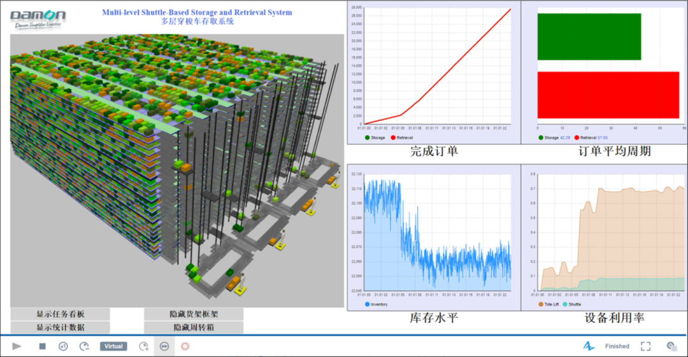Click the red circular run indicator
This screenshot has width=688, height=357.
(x=185, y=346)
